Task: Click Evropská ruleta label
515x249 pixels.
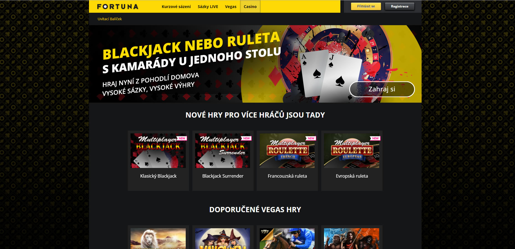Action: click(352, 176)
